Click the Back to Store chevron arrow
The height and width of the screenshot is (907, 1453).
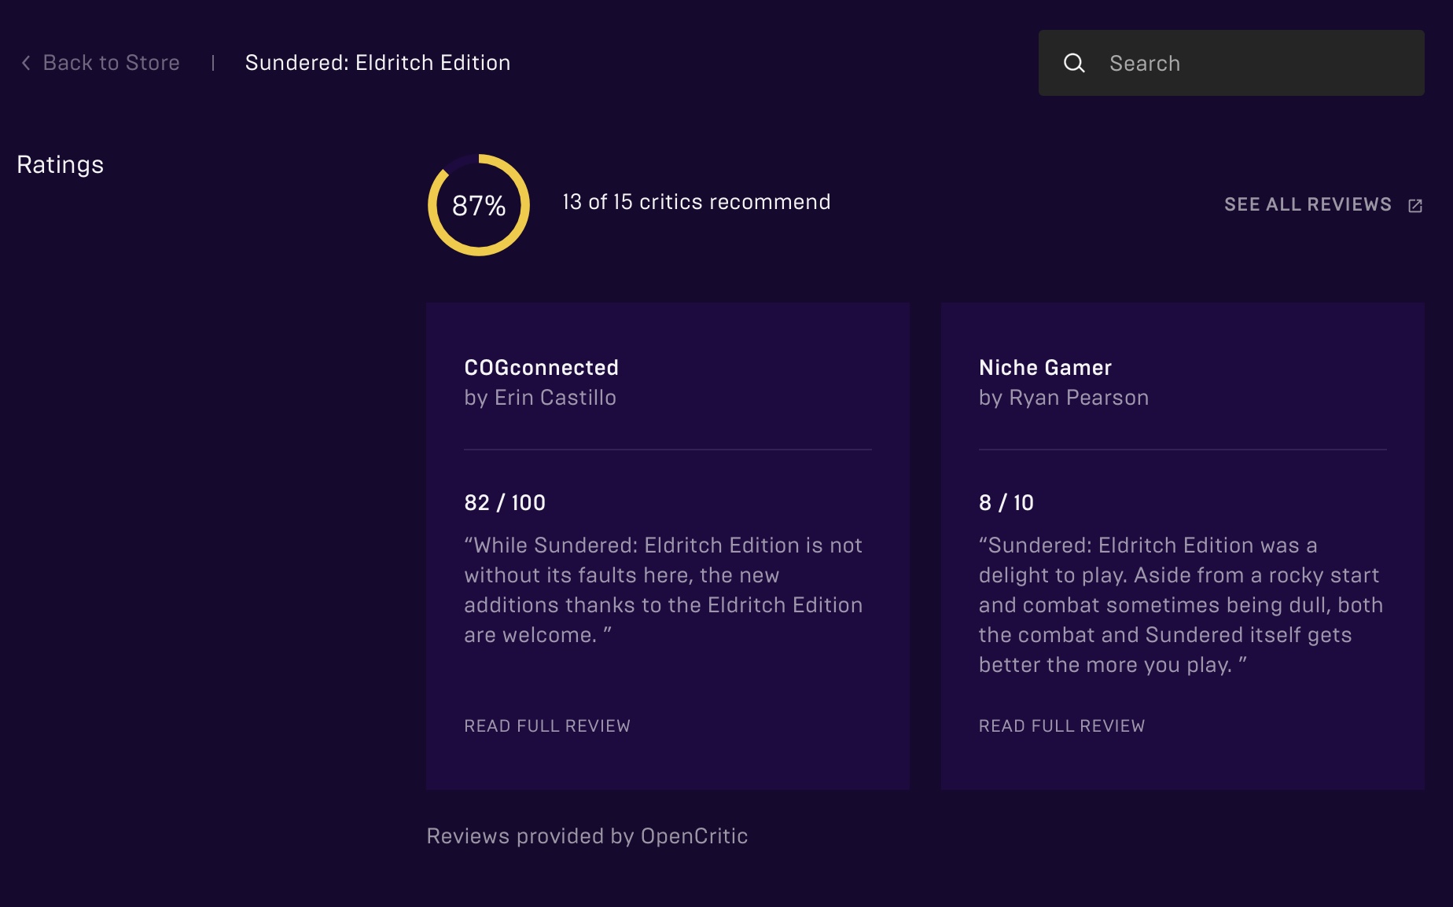pos(26,63)
